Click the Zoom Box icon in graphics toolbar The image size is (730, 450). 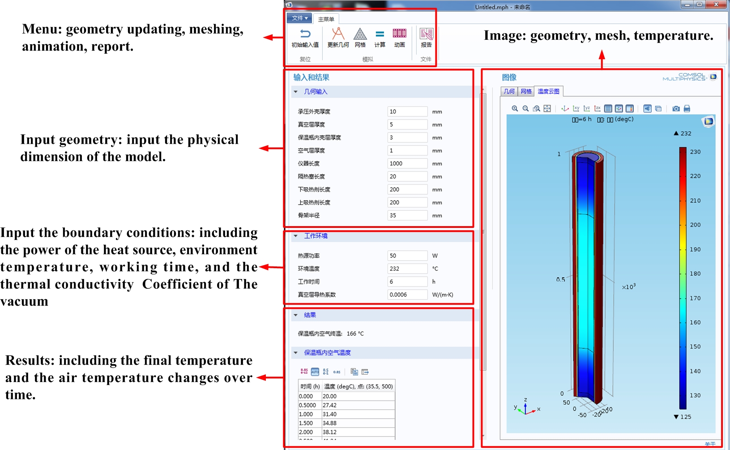(x=536, y=108)
